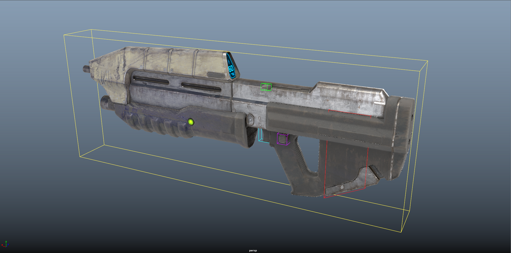This screenshot has height=253, width=511.
Task: Select the purple wireframe box near the trigger
Action: (283, 139)
